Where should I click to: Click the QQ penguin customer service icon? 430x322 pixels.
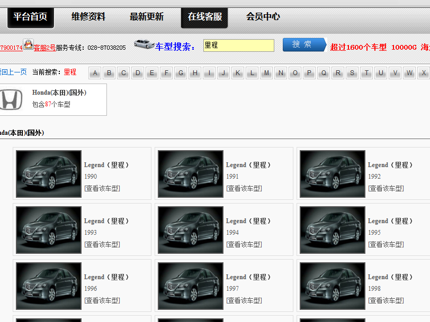point(28,44)
